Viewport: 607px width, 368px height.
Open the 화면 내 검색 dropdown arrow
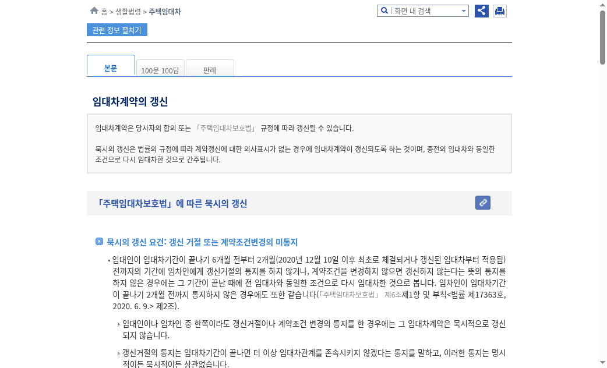click(x=463, y=11)
